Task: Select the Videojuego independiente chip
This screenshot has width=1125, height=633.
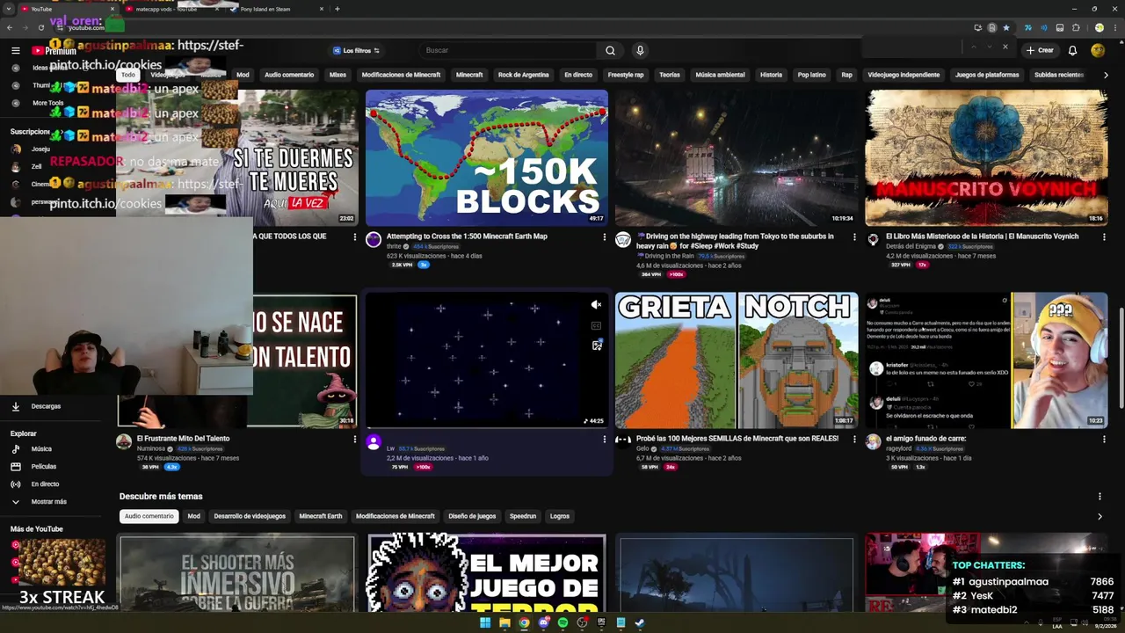Action: coord(904,75)
